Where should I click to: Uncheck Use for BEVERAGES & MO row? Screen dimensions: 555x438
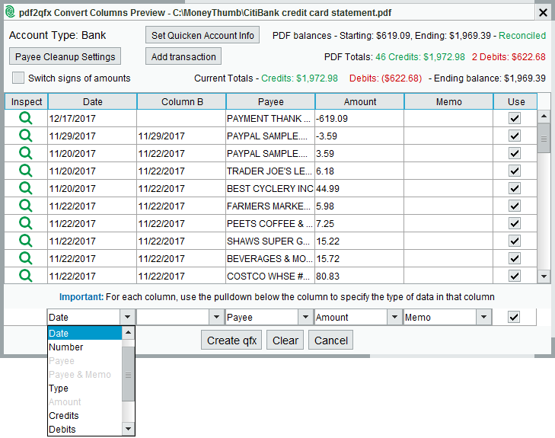tap(515, 258)
